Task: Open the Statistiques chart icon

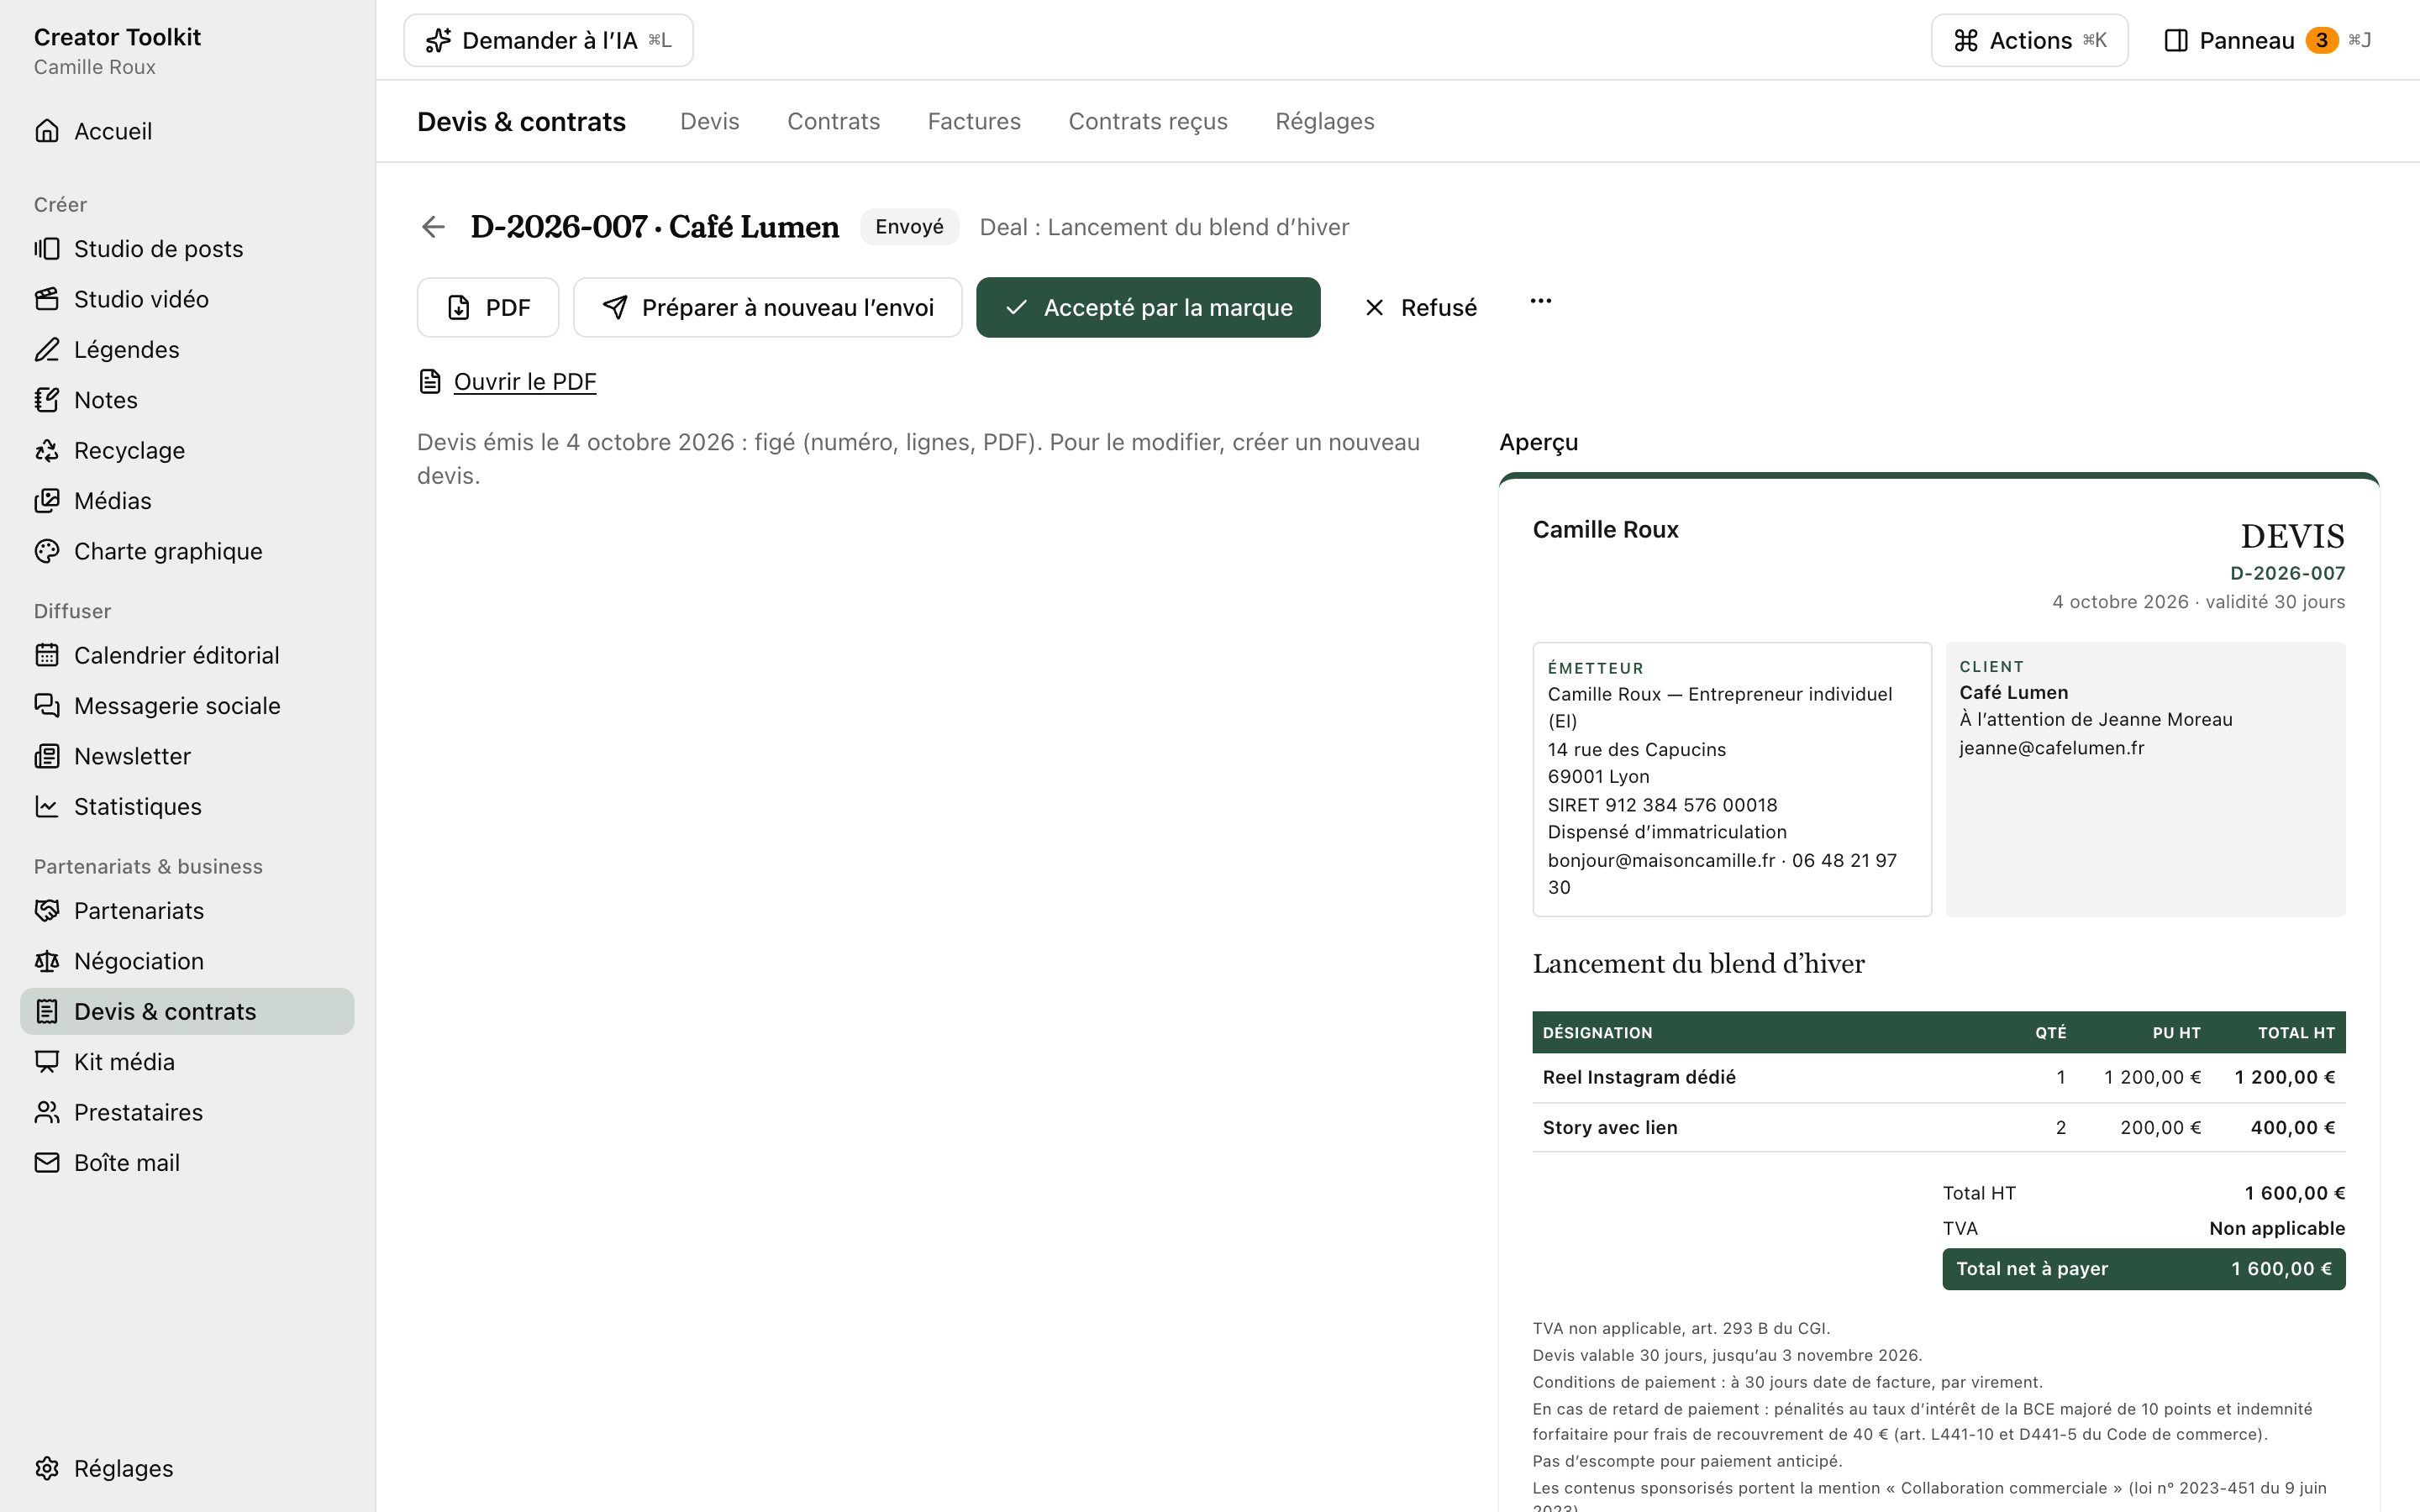Action: click(47, 806)
